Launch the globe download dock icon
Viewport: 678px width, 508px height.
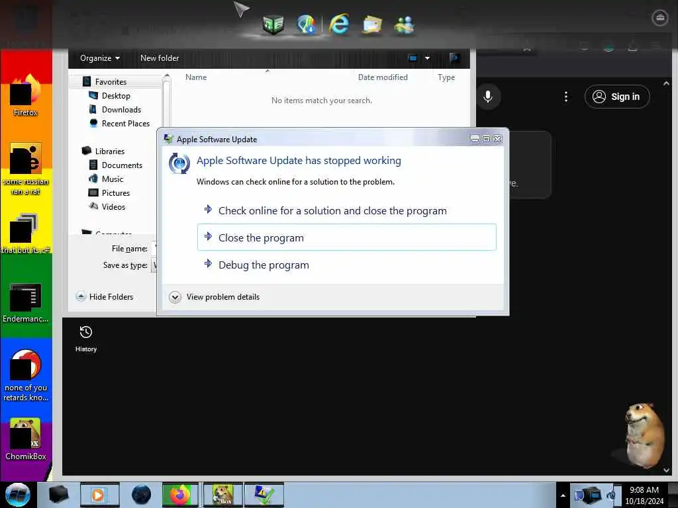coord(306,24)
